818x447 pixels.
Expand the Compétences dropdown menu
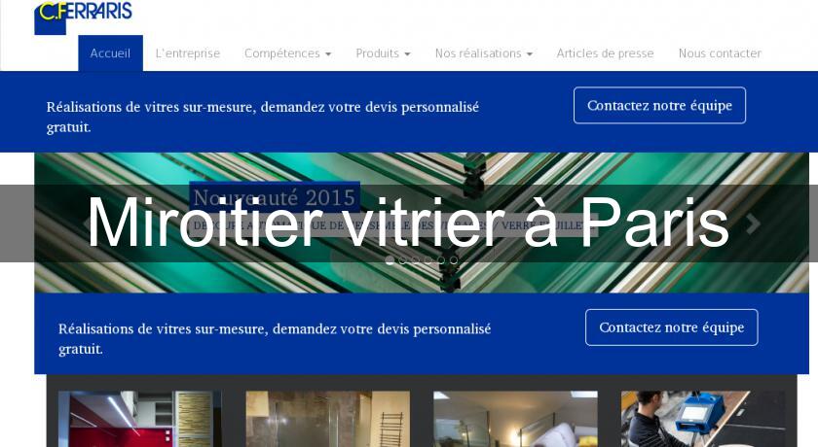(x=287, y=53)
